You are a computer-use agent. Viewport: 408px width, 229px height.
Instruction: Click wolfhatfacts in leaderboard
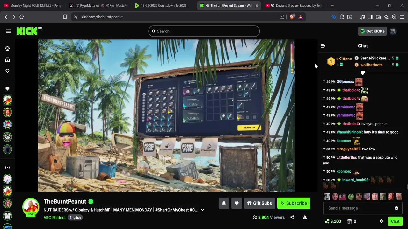click(x=371, y=65)
